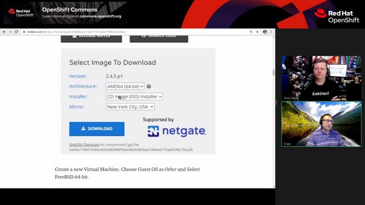The width and height of the screenshot is (365, 205).
Task: Click the Red Hat OpenShift logo top left
Action: coord(21,13)
